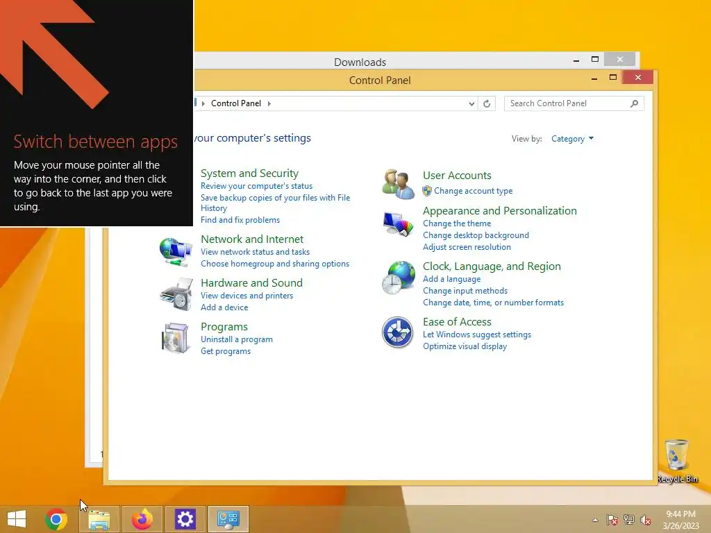The height and width of the screenshot is (533, 711).
Task: Open the Appearance and Personalization monitor icon
Action: 398,224
